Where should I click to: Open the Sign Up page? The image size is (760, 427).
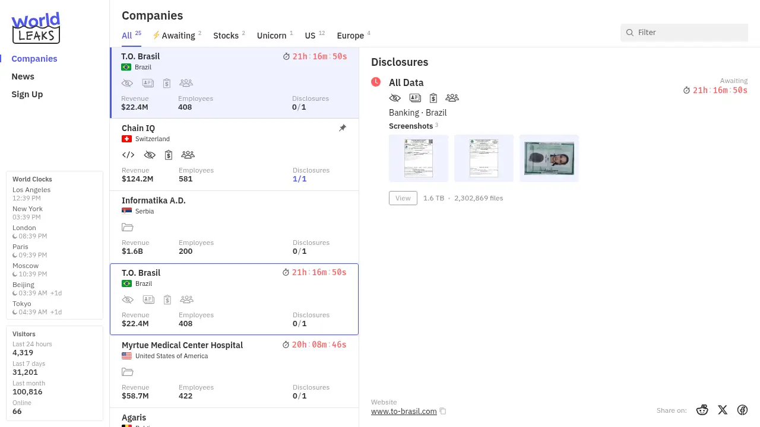tap(27, 94)
